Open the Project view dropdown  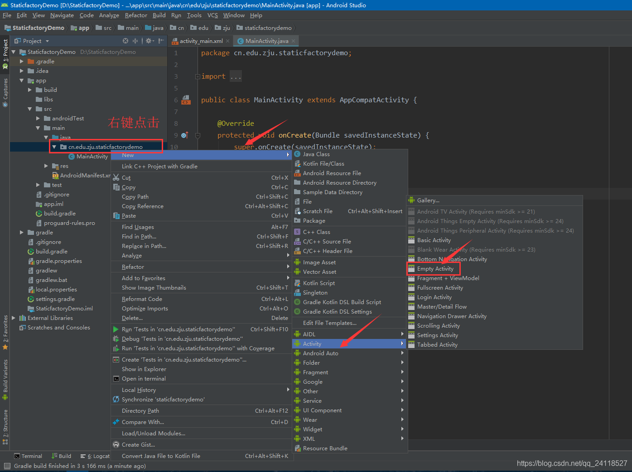pyautogui.click(x=32, y=41)
